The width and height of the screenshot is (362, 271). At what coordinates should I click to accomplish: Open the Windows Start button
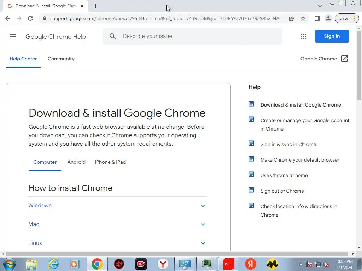coord(10,264)
